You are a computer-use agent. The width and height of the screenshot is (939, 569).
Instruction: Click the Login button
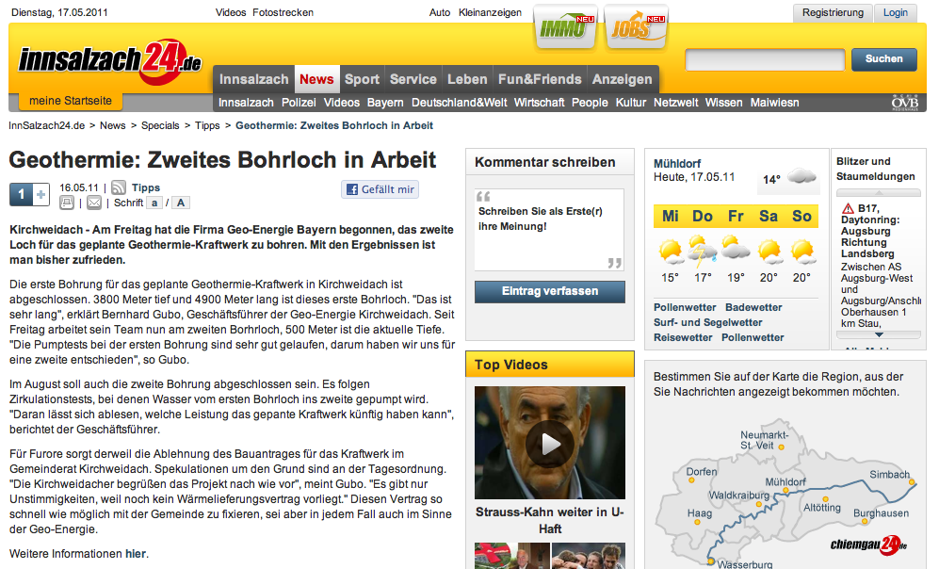click(896, 12)
